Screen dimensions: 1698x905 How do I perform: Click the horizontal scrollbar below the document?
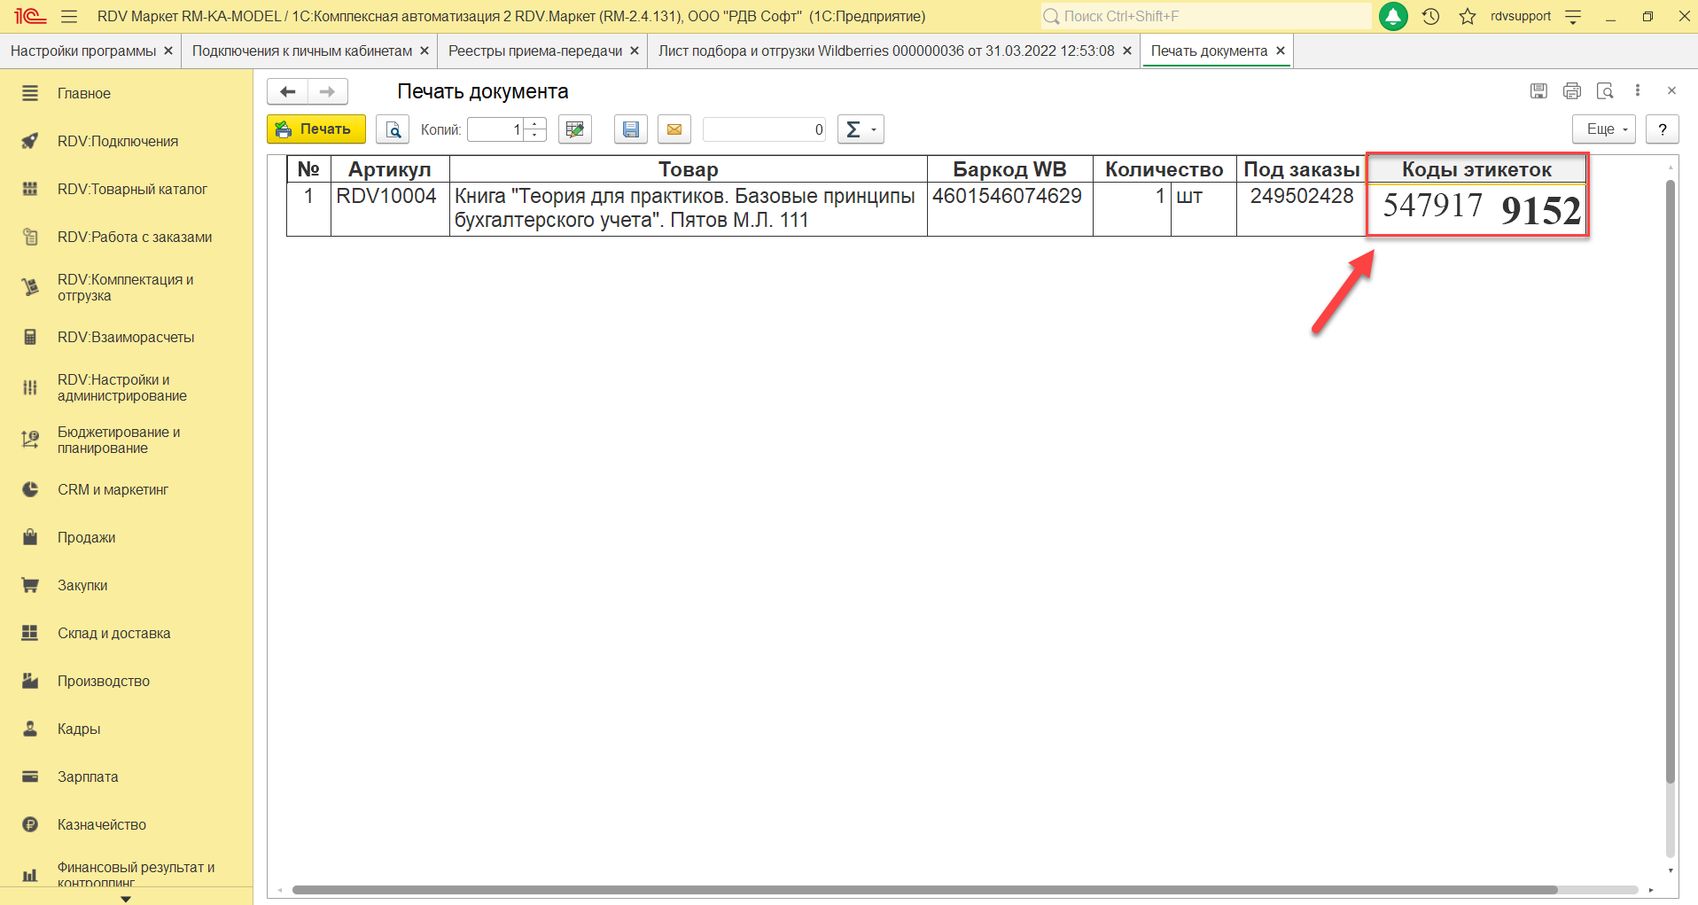[x=922, y=890]
